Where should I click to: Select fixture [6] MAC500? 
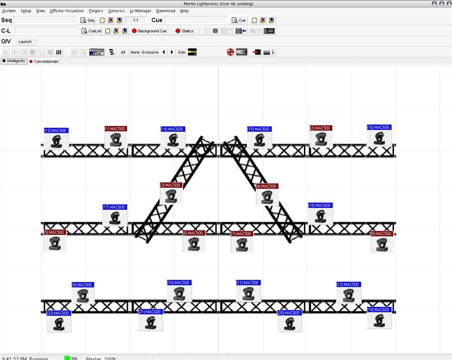(x=194, y=241)
